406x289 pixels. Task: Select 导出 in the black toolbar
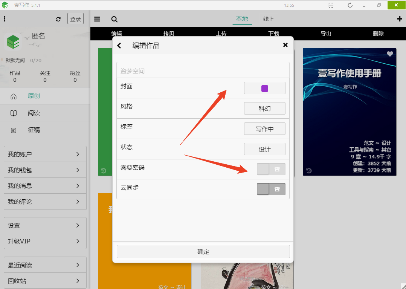pyautogui.click(x=326, y=34)
